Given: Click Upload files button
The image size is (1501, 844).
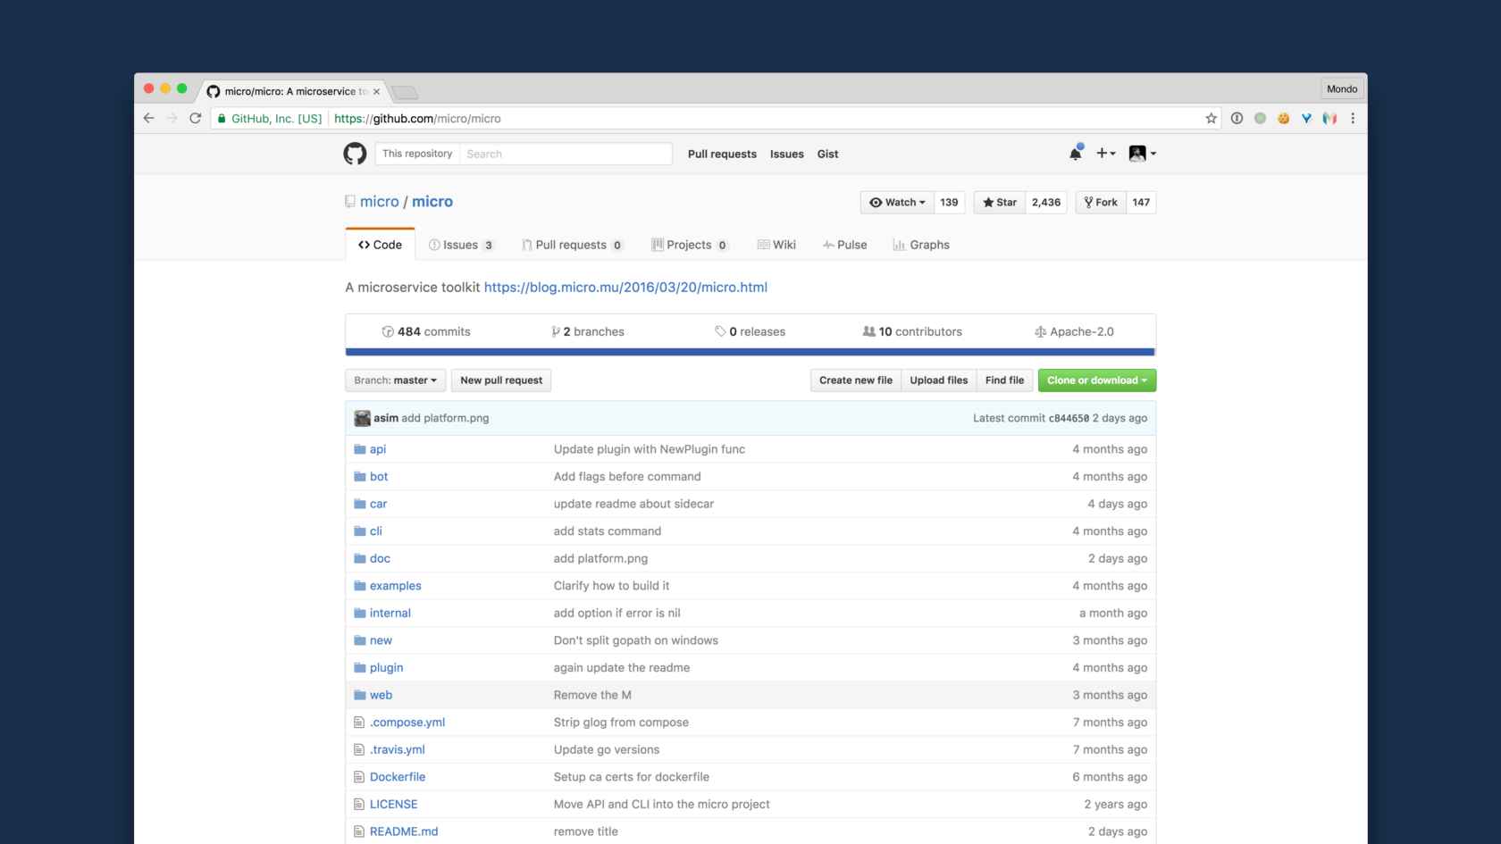Looking at the screenshot, I should (939, 380).
